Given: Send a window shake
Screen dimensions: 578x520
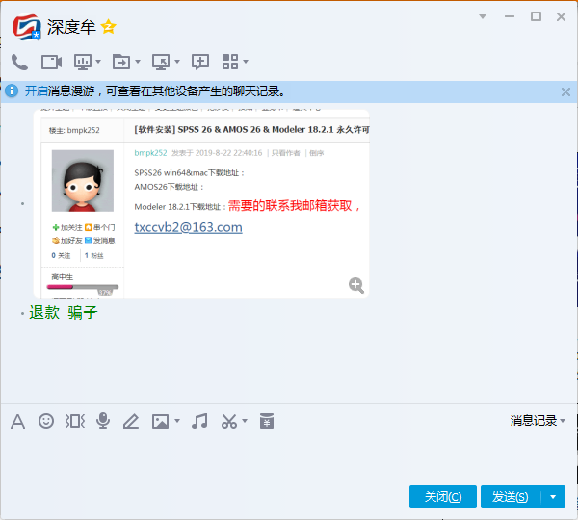Looking at the screenshot, I should tap(75, 421).
